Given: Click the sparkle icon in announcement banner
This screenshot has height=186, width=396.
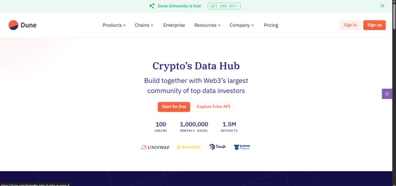Looking at the screenshot, I should coord(152,6).
